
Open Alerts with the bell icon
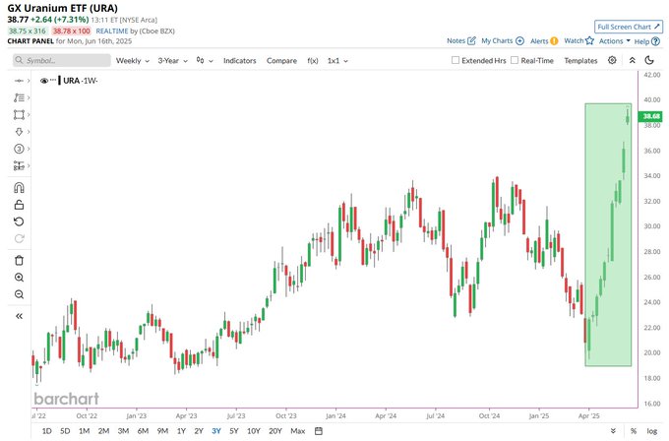point(554,41)
